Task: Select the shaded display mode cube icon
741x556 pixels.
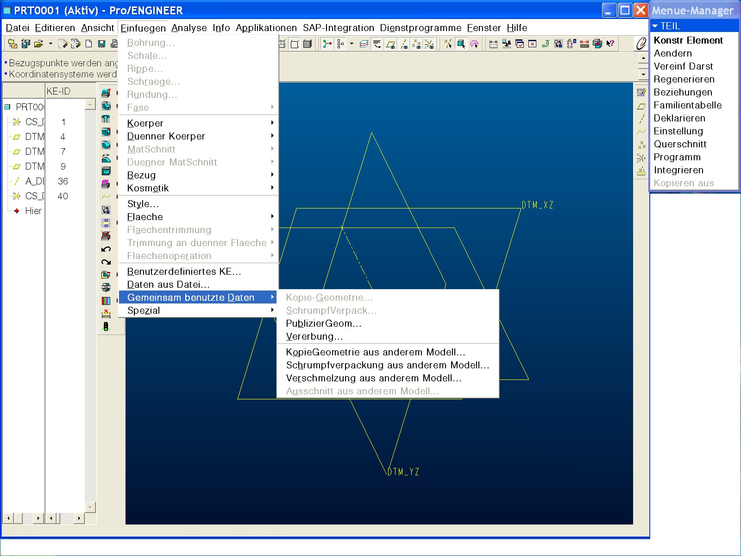Action: pyautogui.click(x=308, y=44)
